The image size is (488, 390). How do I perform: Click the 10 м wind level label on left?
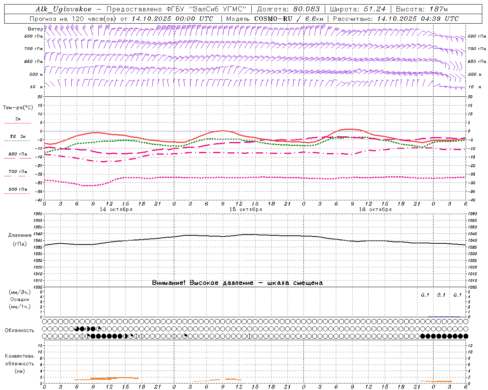37,87
